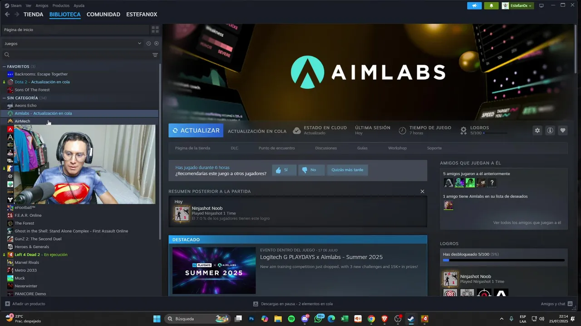Image resolution: width=581 pixels, height=326 pixels.
Task: Open Photoshop from the taskbar
Action: pyautogui.click(x=251, y=319)
